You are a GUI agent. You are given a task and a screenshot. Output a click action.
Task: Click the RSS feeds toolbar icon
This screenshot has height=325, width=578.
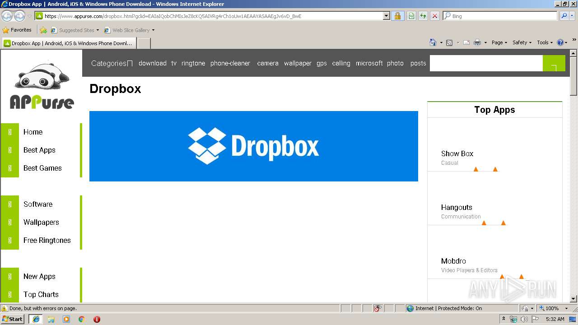449,42
